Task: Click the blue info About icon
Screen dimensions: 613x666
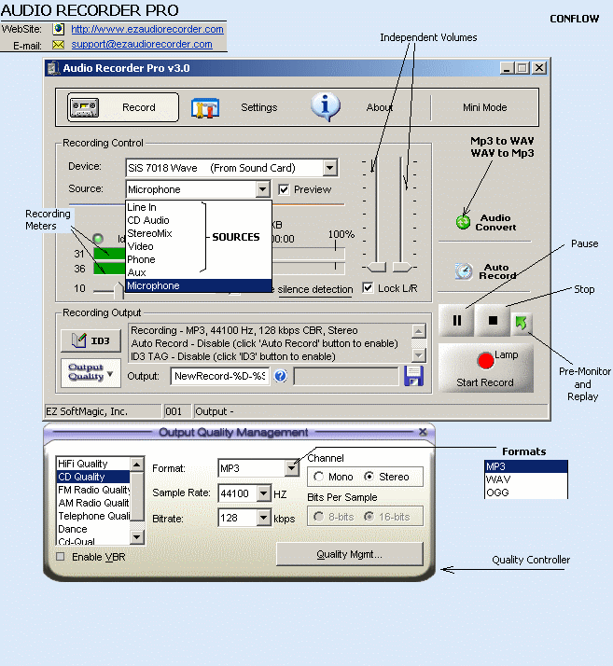Action: pos(326,106)
